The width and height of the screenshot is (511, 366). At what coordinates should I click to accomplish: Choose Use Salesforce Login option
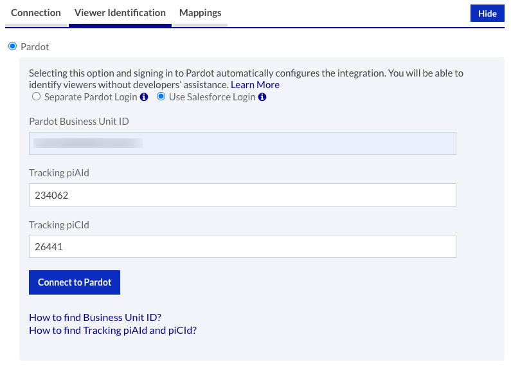click(161, 96)
